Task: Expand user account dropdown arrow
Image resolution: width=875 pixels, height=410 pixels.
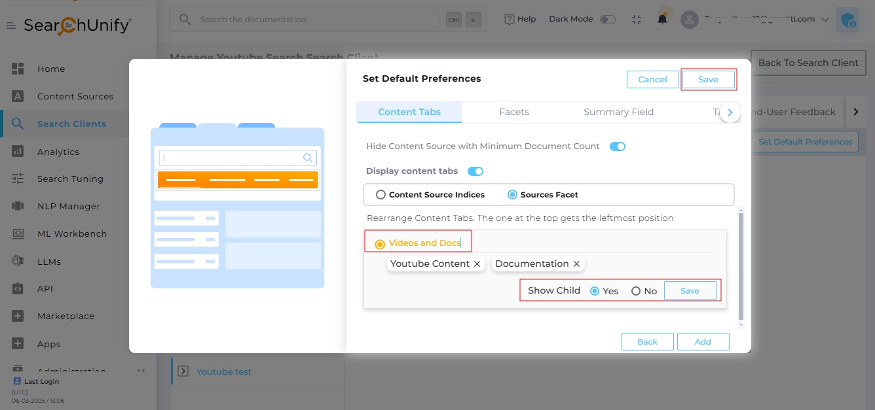Action: tap(824, 20)
